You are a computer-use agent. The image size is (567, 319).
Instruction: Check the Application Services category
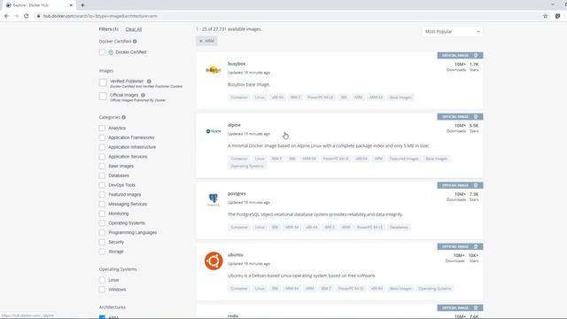[103, 157]
